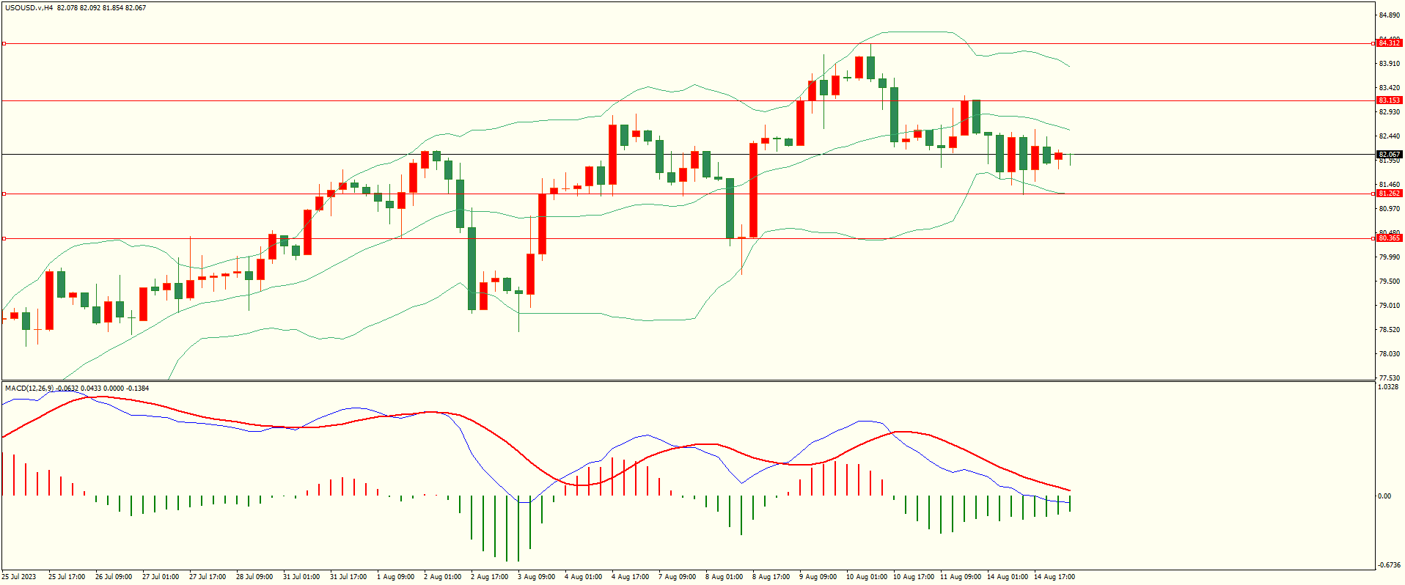The width and height of the screenshot is (1405, 585).
Task: Select the 83.153 price level tag
Action: 1389,100
